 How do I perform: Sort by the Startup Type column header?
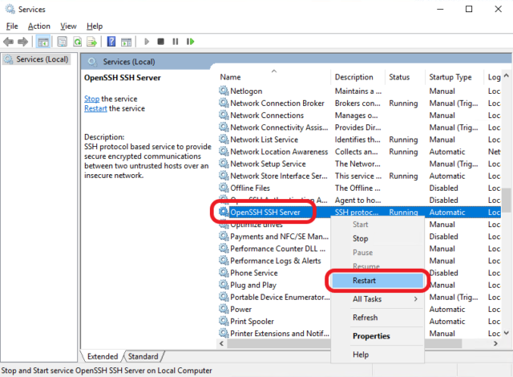point(454,77)
